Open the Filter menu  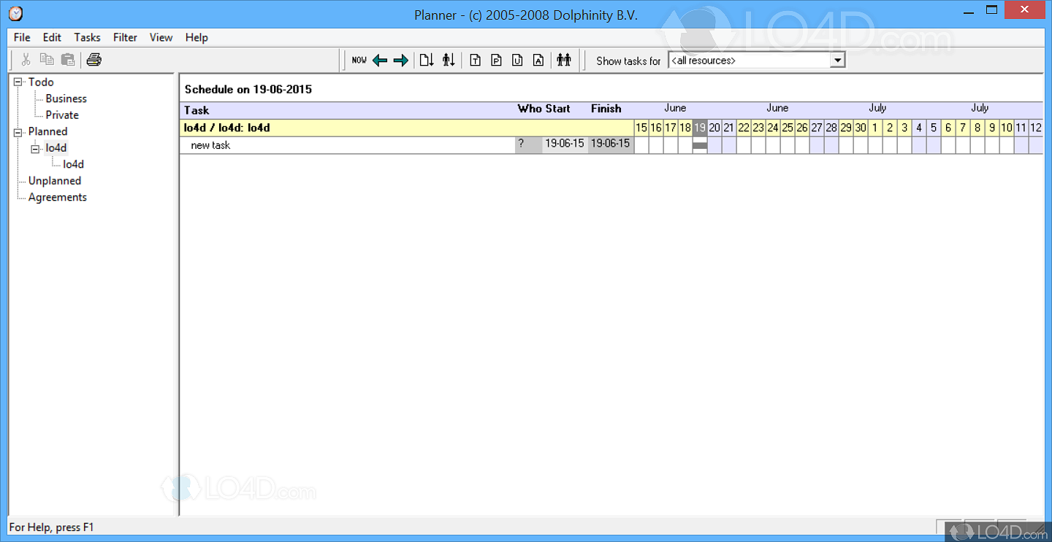[125, 37]
